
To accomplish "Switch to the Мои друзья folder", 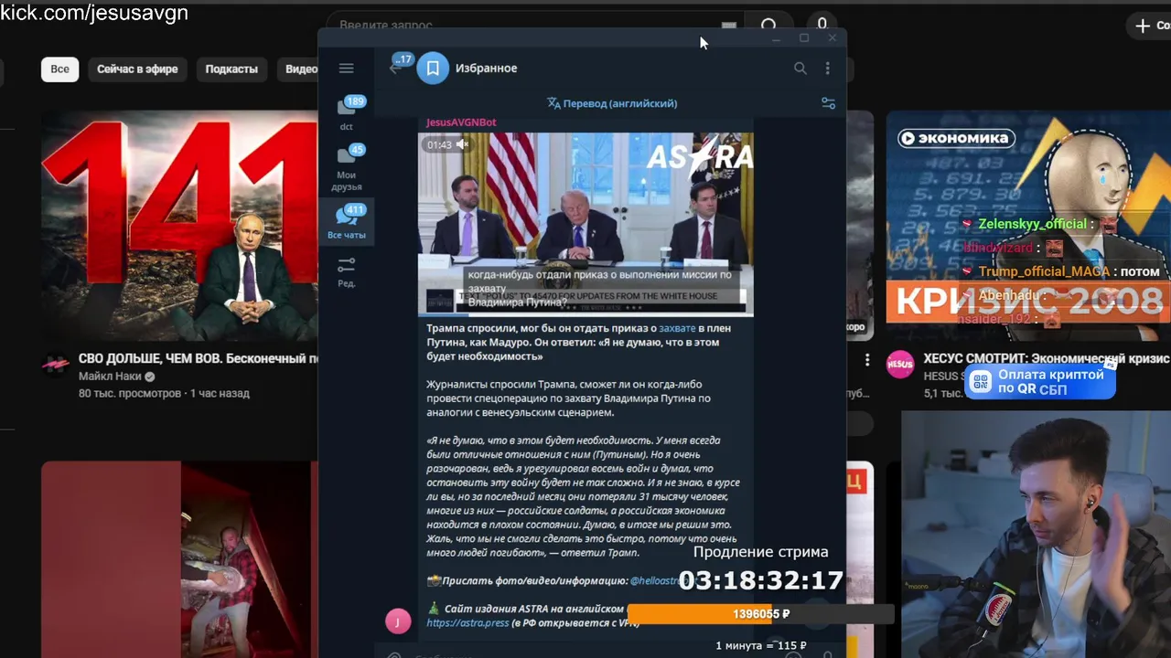I will [x=346, y=167].
